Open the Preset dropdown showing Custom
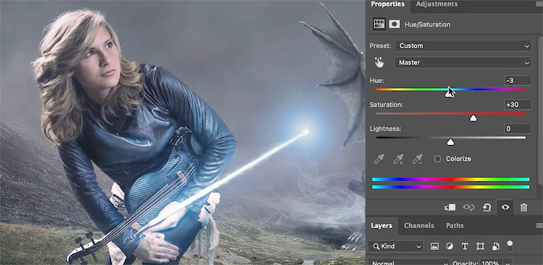Viewport: 543px width, 265px height. [x=463, y=45]
